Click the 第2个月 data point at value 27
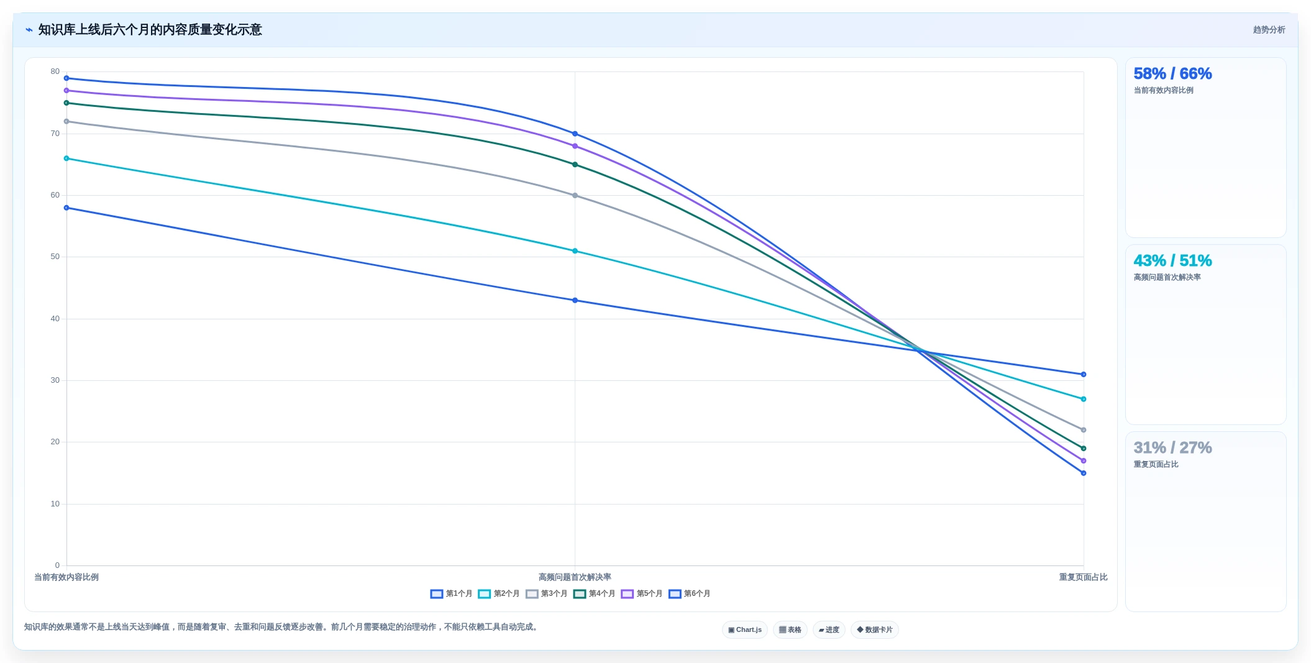The image size is (1311, 663). coord(1084,400)
